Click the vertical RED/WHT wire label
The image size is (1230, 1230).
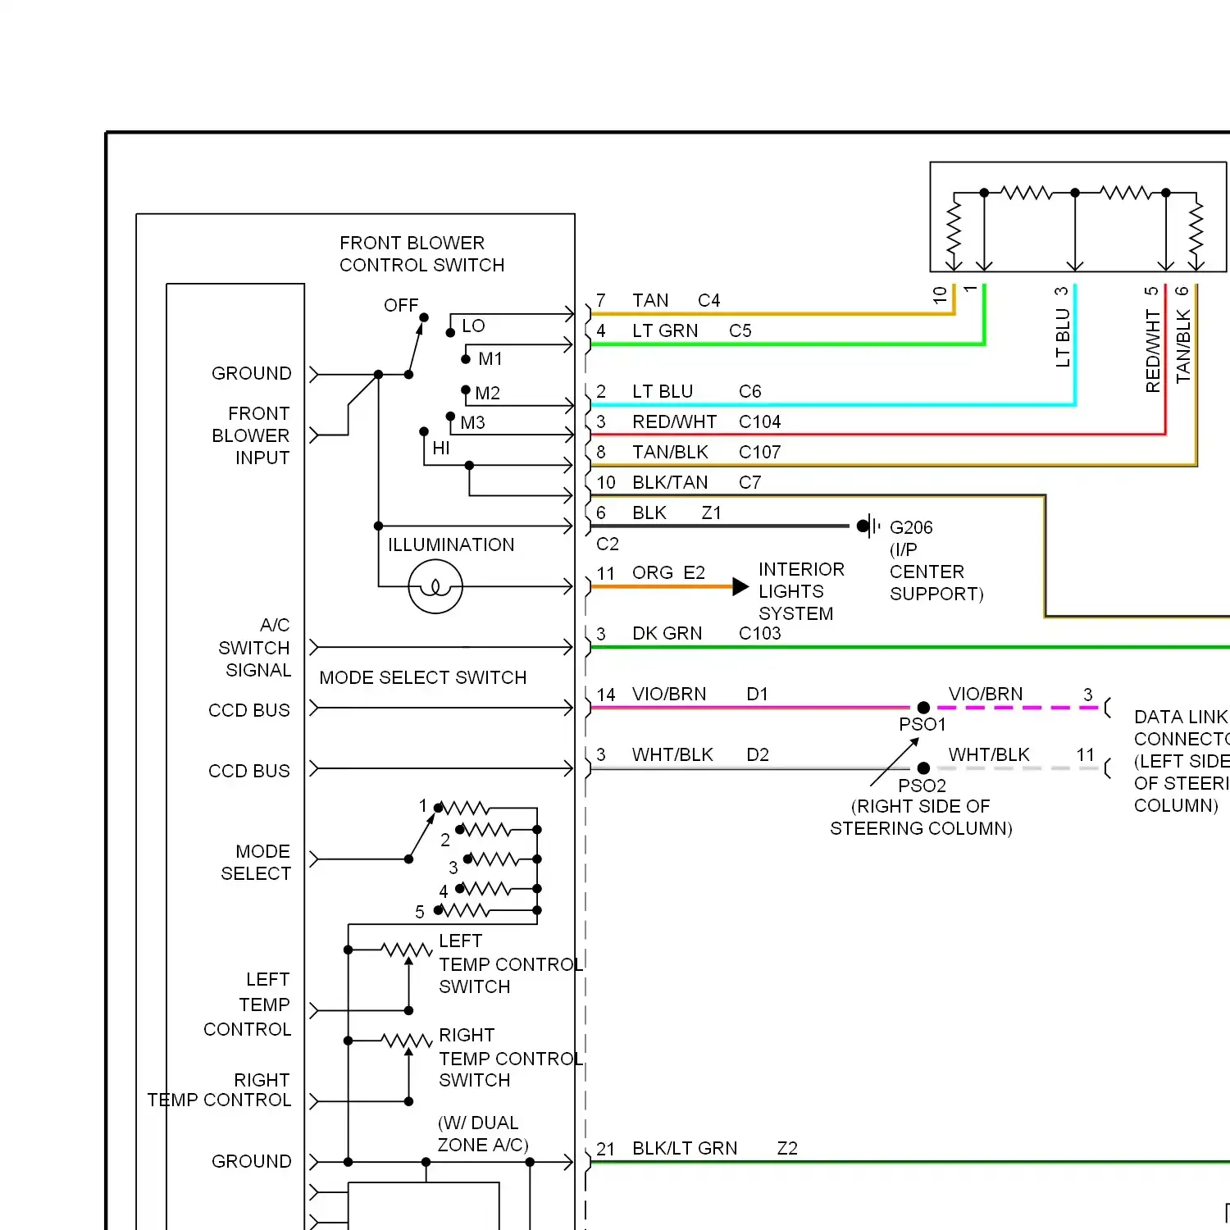(1153, 351)
